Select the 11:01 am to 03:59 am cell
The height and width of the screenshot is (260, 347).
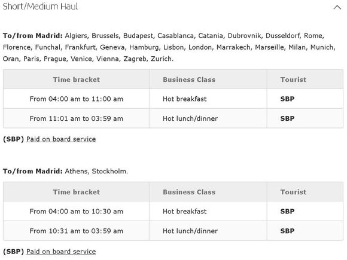[77, 118]
